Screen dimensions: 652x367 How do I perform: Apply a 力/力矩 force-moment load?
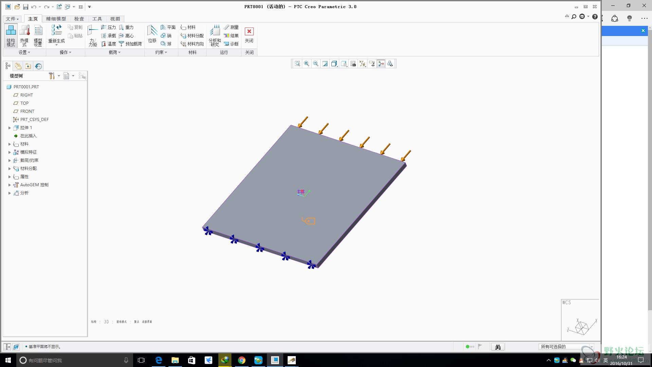(x=93, y=35)
